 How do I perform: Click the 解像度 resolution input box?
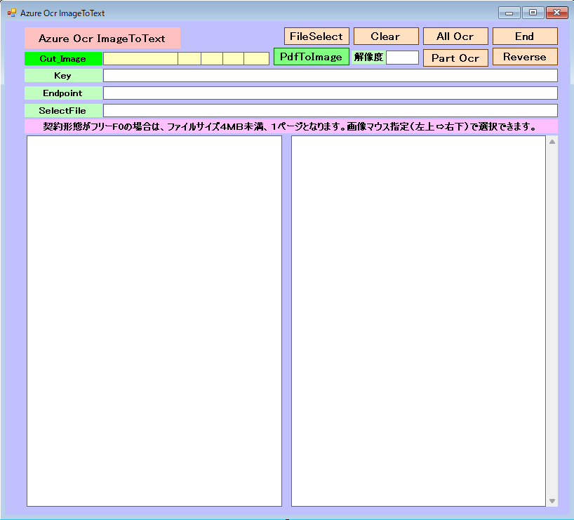(402, 58)
